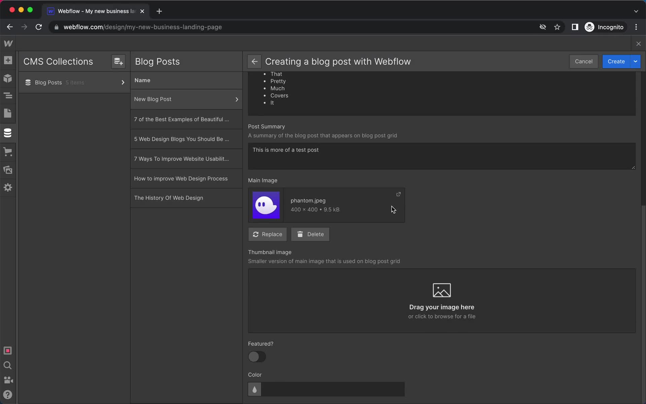646x404 pixels.
Task: Expand the New Blog Post entry
Action: pos(237,99)
